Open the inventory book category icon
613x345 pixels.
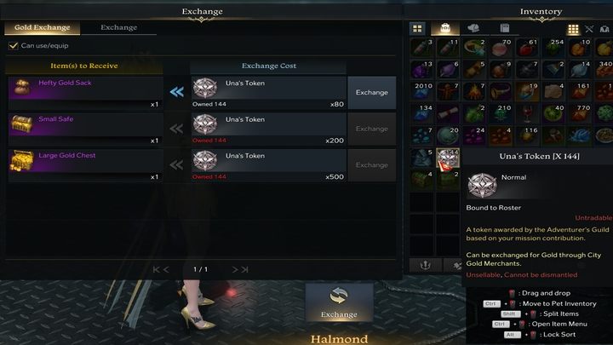coord(505,28)
